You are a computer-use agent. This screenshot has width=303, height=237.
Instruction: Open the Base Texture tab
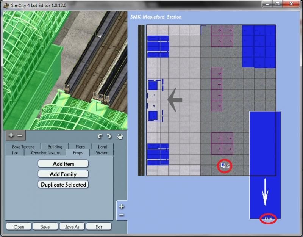click(x=23, y=146)
